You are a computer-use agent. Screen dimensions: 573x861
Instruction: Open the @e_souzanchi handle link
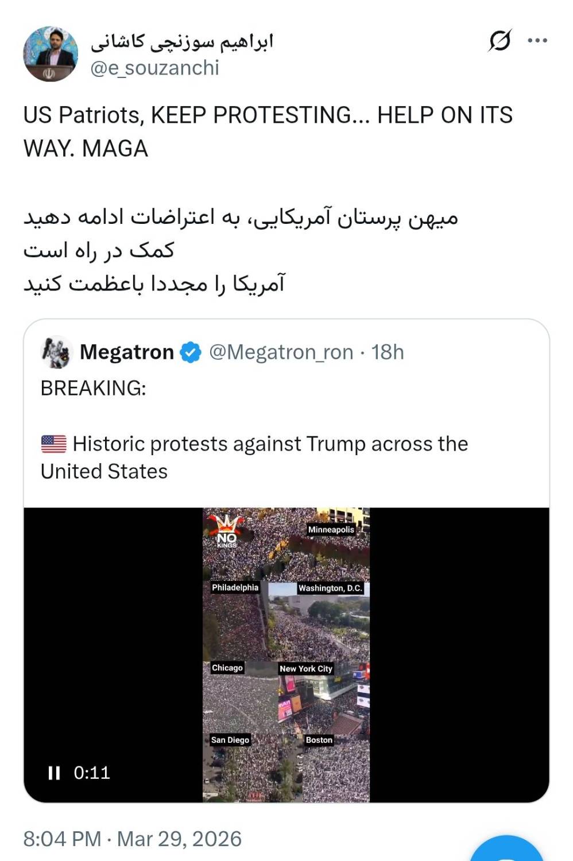click(x=155, y=68)
